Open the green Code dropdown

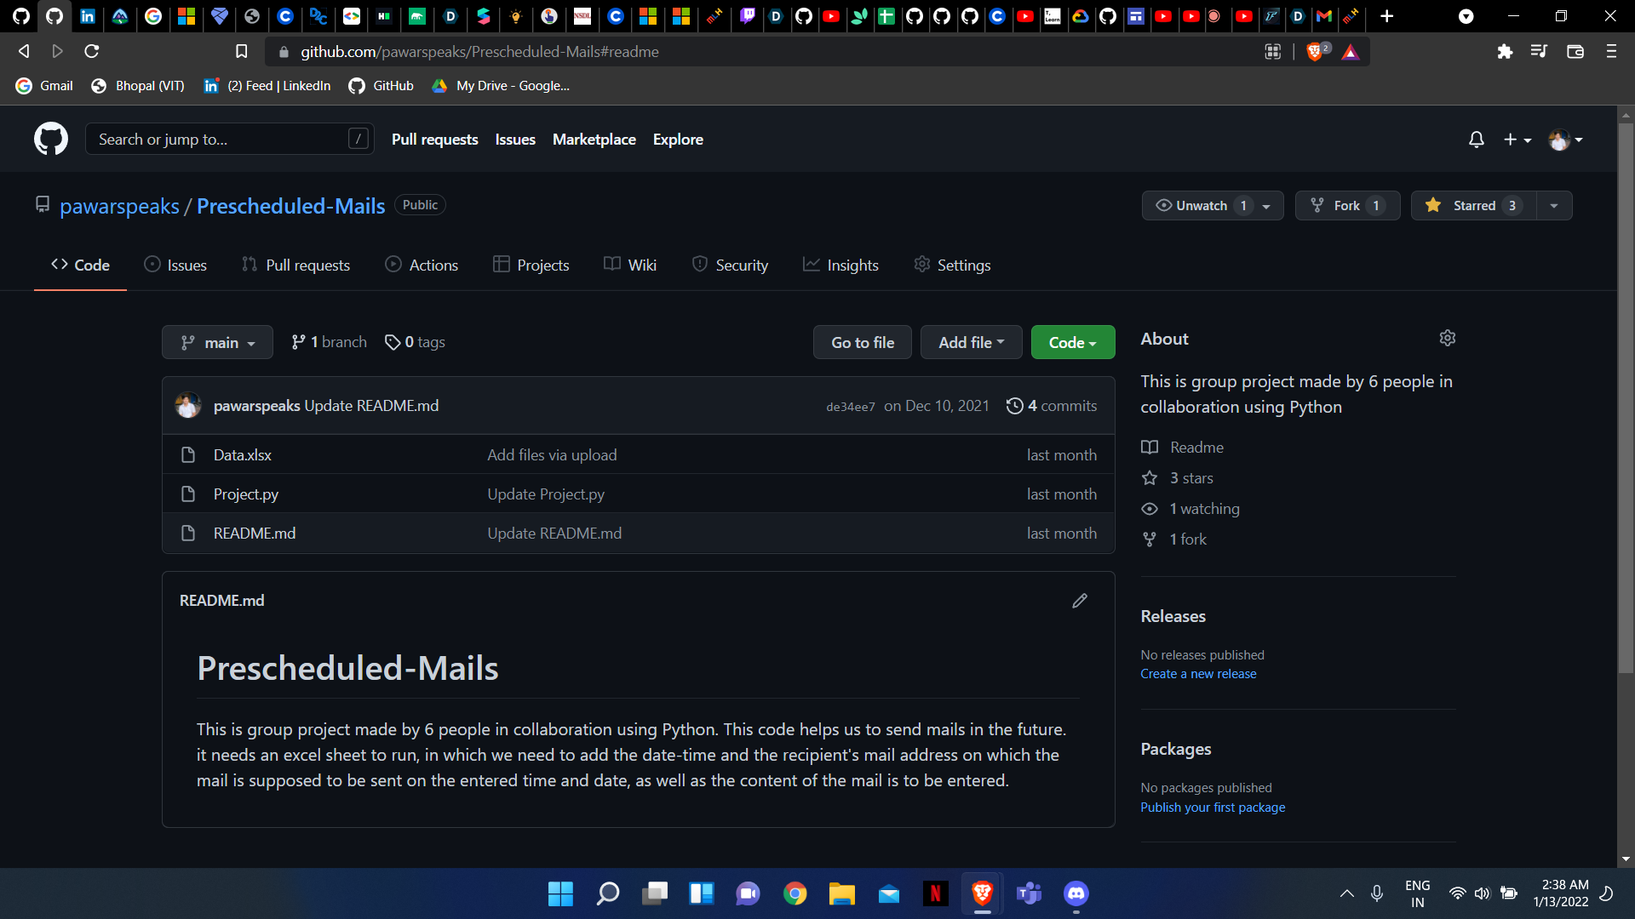[x=1072, y=342]
